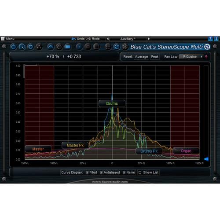
Task: Open the Pan Law P-Cosine dropdown
Action: (x=191, y=57)
